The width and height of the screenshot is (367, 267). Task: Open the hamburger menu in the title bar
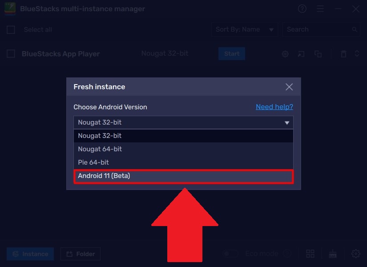[320, 8]
